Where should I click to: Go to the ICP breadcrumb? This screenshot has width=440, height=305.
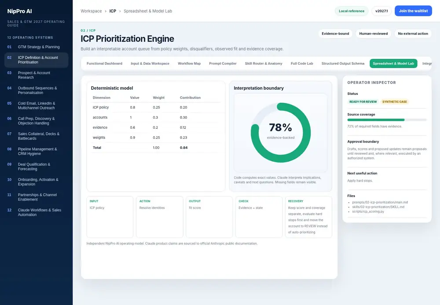tap(113, 11)
